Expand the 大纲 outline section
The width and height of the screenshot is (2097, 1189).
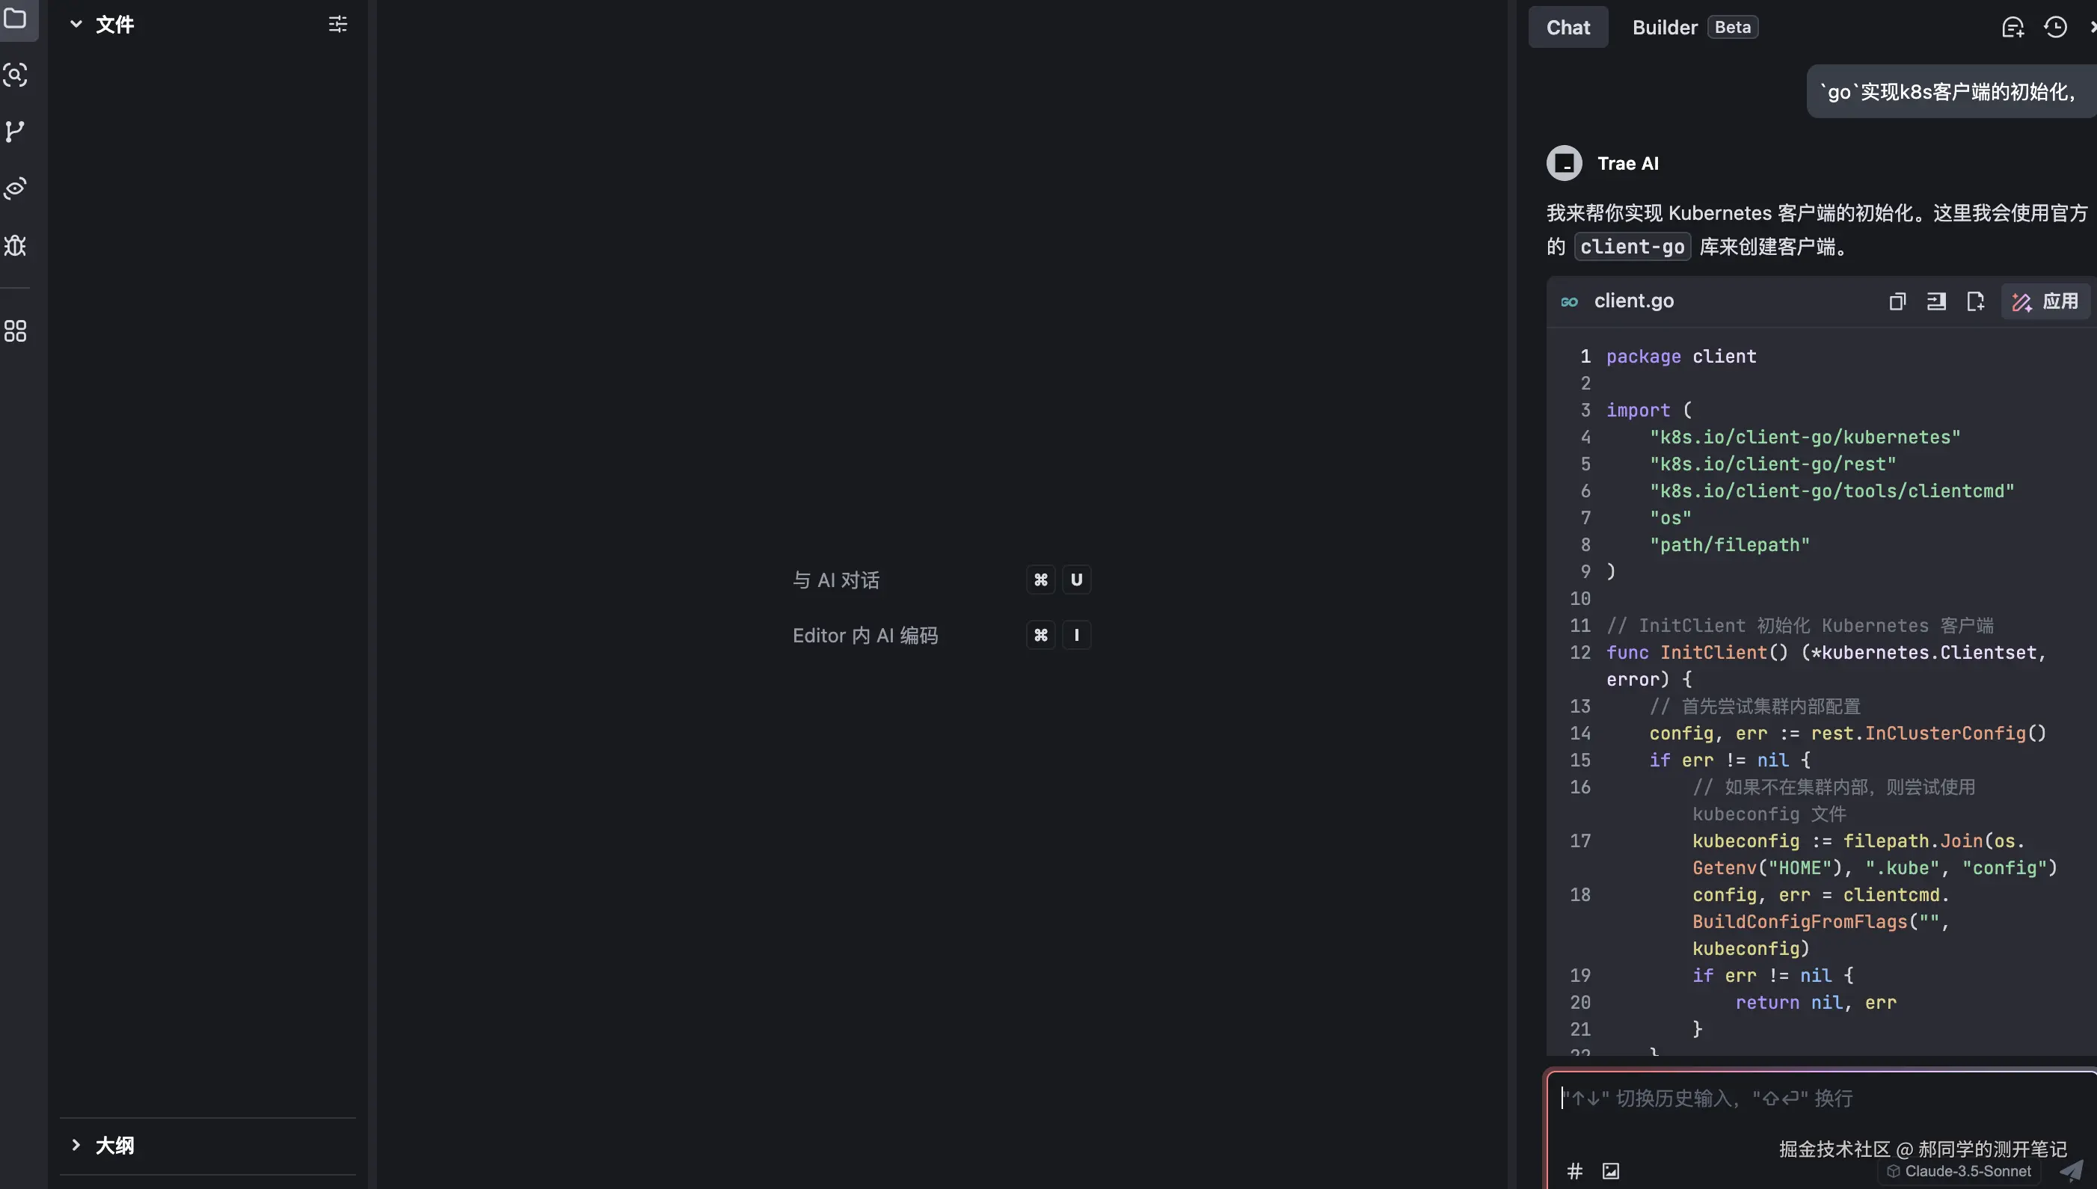(76, 1145)
